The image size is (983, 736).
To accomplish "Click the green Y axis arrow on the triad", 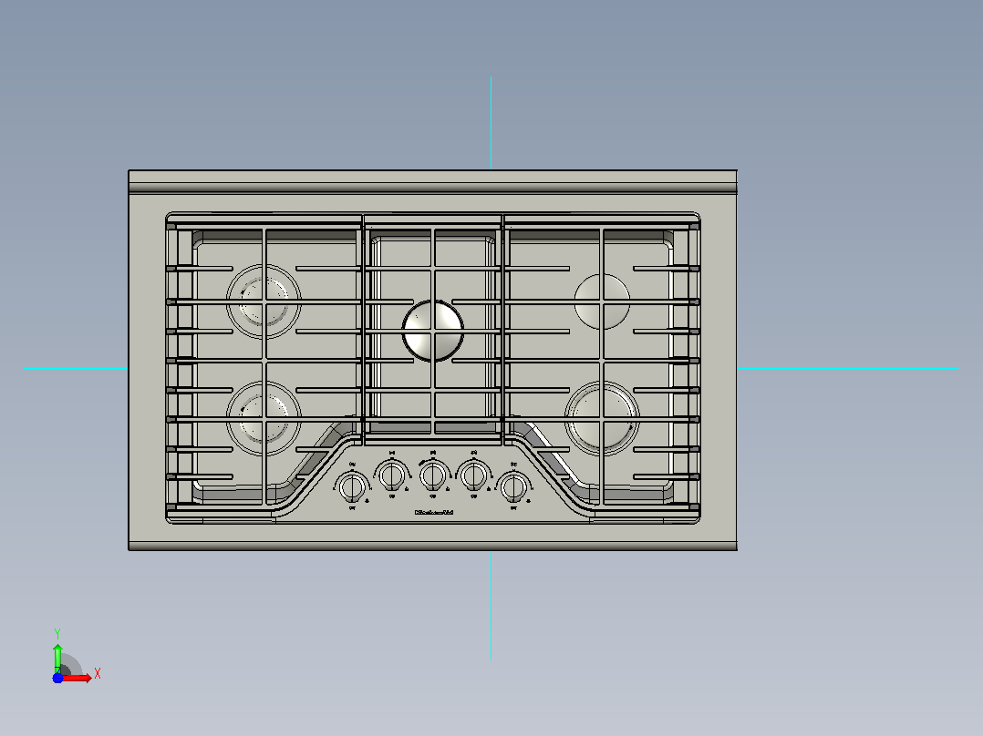I will pyautogui.click(x=57, y=658).
